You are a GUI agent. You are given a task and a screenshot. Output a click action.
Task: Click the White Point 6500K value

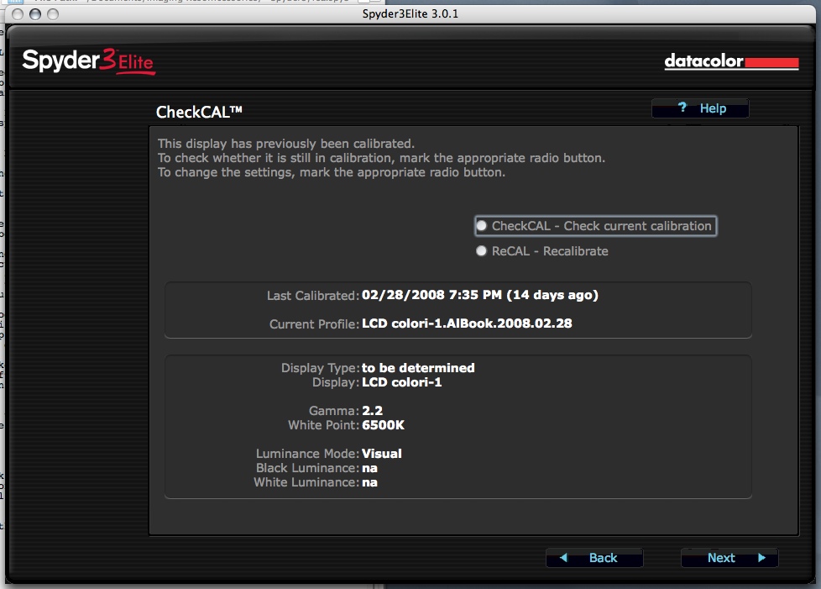[383, 425]
